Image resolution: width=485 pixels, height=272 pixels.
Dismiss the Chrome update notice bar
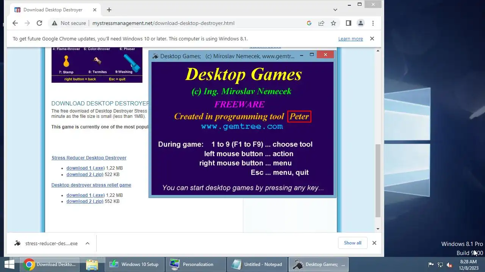pos(372,39)
